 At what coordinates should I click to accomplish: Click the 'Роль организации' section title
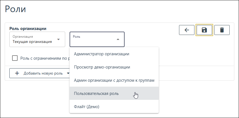pos(28,28)
